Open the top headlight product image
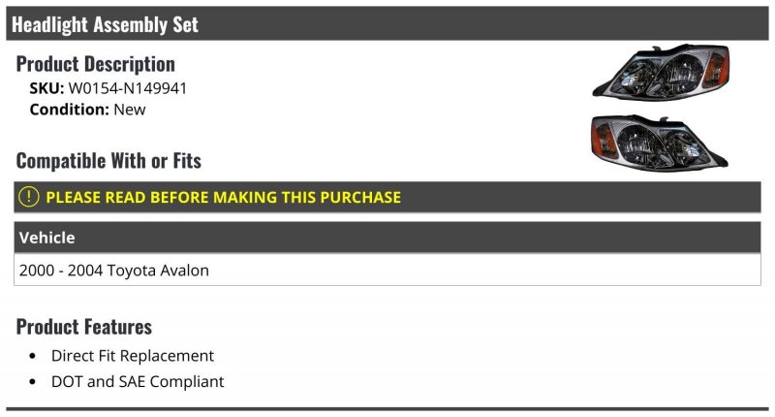Image resolution: width=775 pixels, height=417 pixels. (x=661, y=73)
